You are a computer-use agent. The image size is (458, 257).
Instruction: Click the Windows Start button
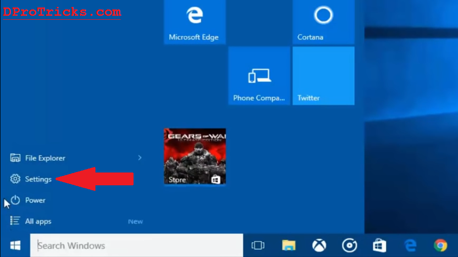pyautogui.click(x=15, y=245)
